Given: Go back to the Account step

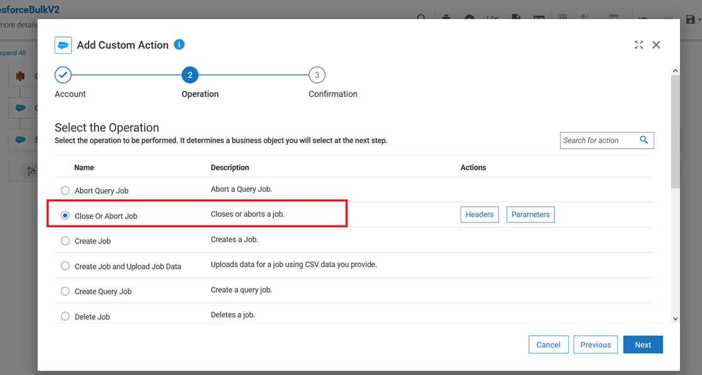Looking at the screenshot, I should [x=63, y=75].
